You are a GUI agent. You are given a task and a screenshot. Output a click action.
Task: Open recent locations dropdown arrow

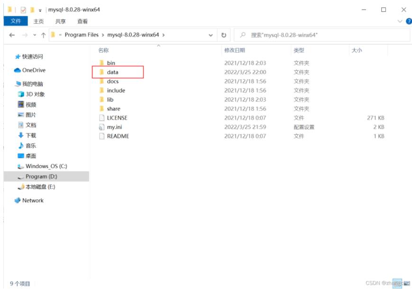[34, 35]
